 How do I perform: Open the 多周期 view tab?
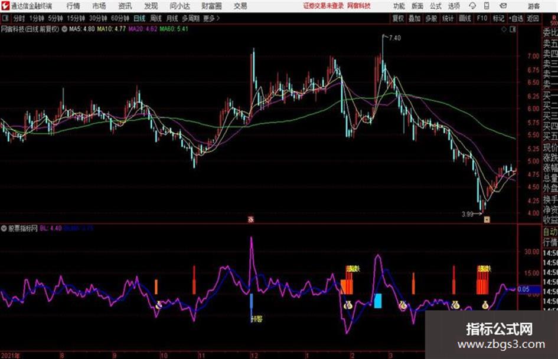(191, 18)
